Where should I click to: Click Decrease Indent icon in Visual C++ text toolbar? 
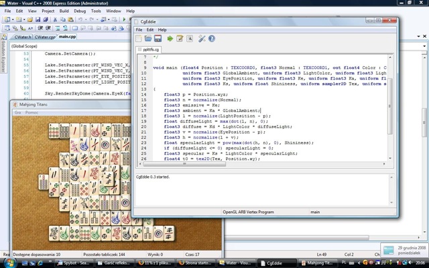click(40, 28)
